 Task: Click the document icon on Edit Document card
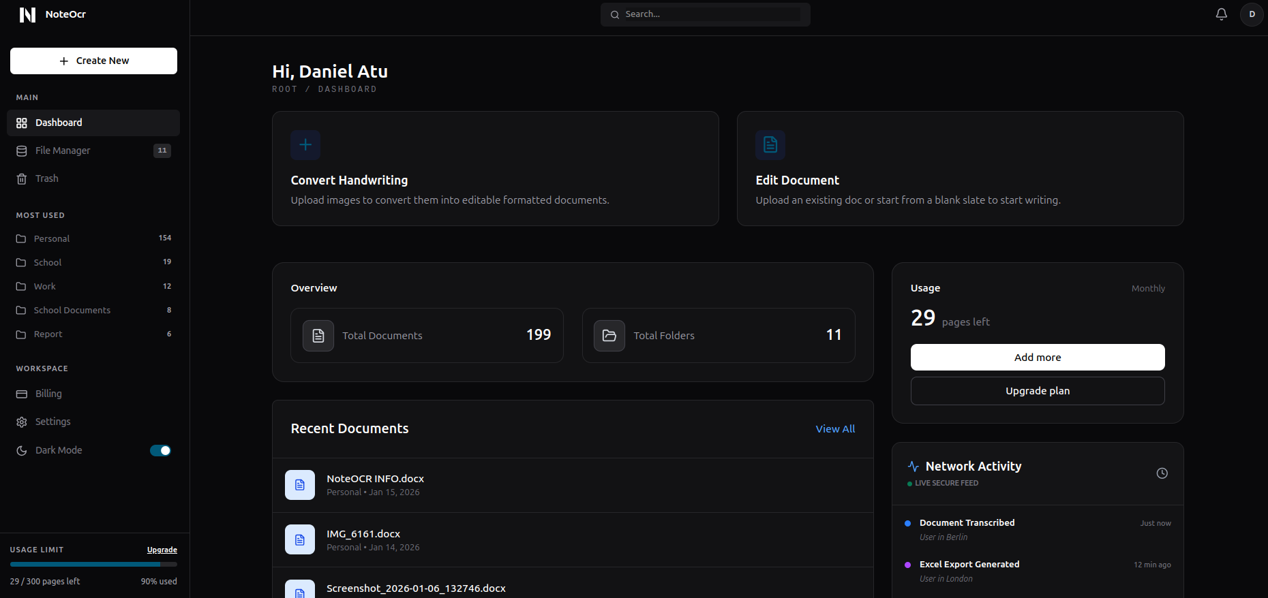coord(770,145)
